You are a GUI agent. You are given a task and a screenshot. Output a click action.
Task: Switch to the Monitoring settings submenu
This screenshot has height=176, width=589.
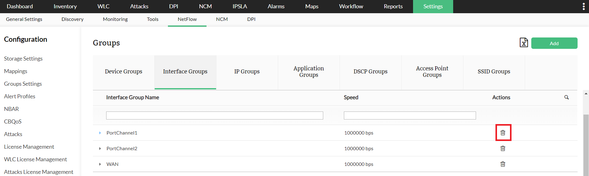115,19
